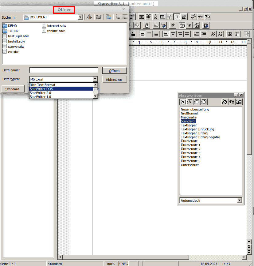This screenshot has width=254, height=266.
Task: Justify the paragraph
Action: pyautogui.click(x=187, y=34)
